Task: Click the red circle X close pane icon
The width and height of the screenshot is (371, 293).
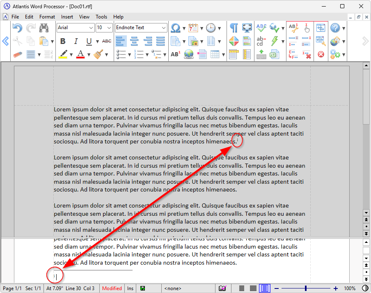Action: point(321,55)
